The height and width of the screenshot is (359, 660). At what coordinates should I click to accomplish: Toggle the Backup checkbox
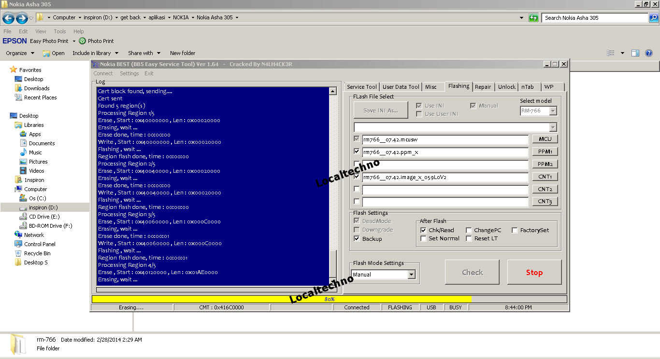(x=357, y=239)
